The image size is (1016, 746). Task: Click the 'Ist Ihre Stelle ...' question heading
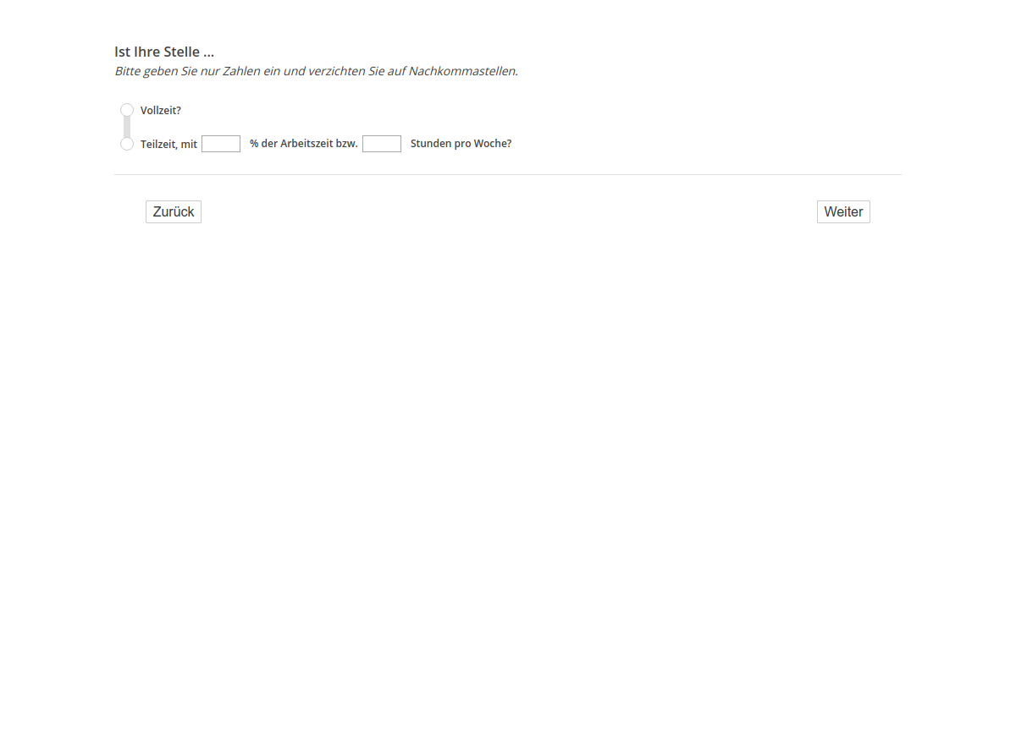click(x=164, y=52)
